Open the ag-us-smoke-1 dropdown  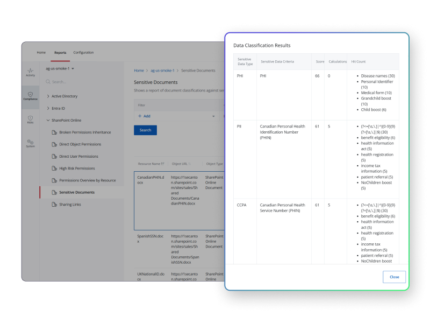(x=59, y=68)
